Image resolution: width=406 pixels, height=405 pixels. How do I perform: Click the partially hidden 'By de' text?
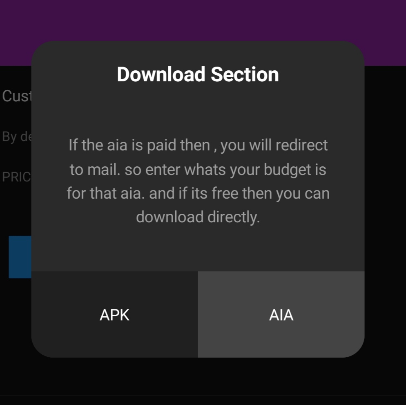[x=17, y=136]
